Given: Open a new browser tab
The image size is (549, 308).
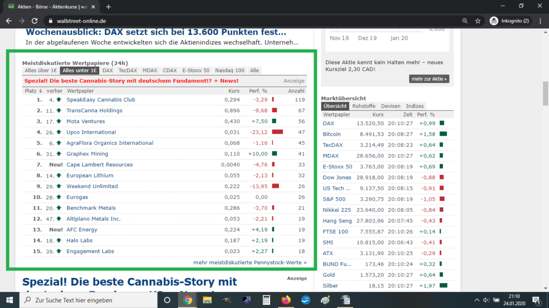Looking at the screenshot, I should (x=108, y=6).
